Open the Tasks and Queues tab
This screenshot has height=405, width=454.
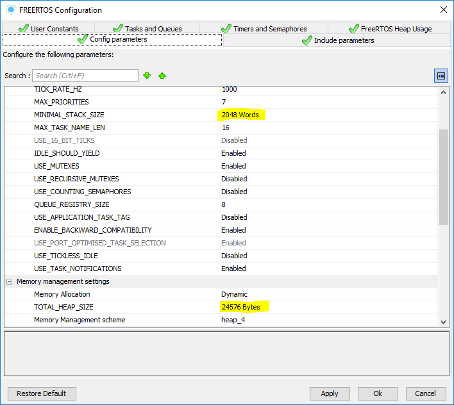(x=147, y=29)
